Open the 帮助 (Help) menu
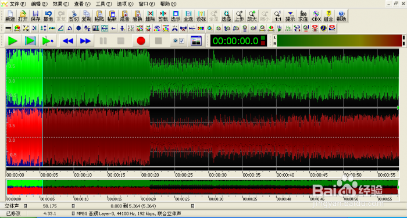Image resolution: width=407 pixels, height=218 pixels. tap(168, 4)
